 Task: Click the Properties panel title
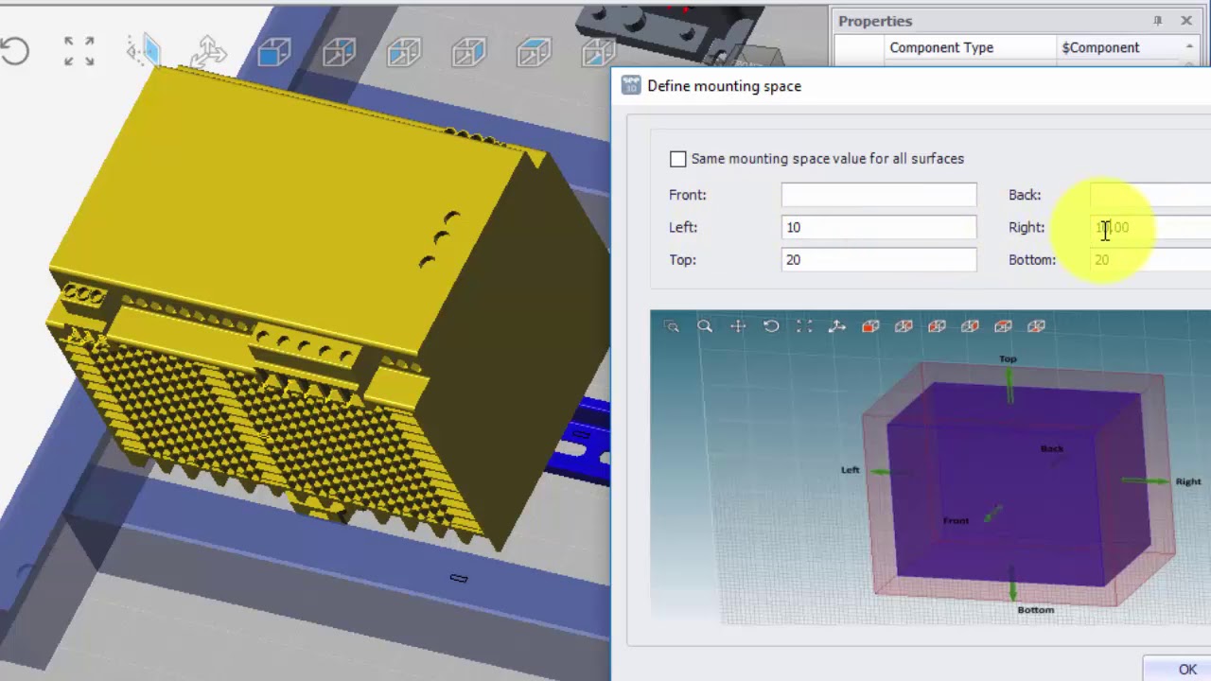875,21
